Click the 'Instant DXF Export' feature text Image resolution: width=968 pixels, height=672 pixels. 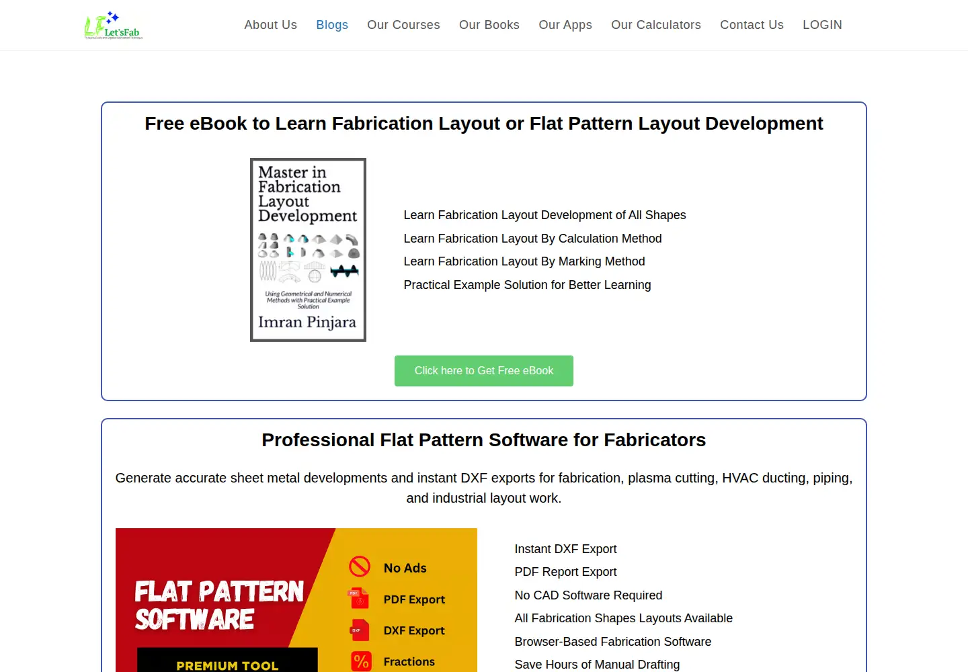(565, 549)
